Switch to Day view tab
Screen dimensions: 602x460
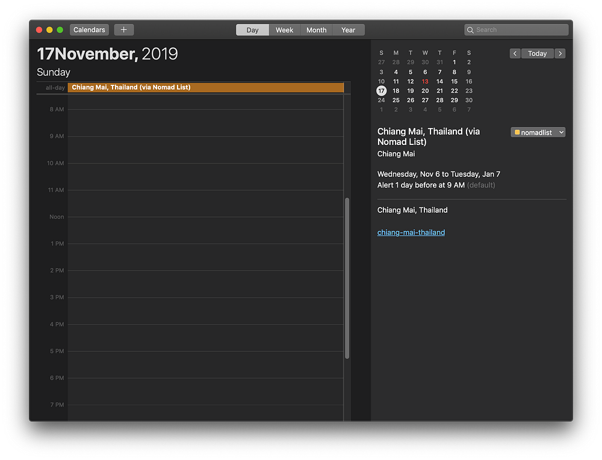[252, 30]
